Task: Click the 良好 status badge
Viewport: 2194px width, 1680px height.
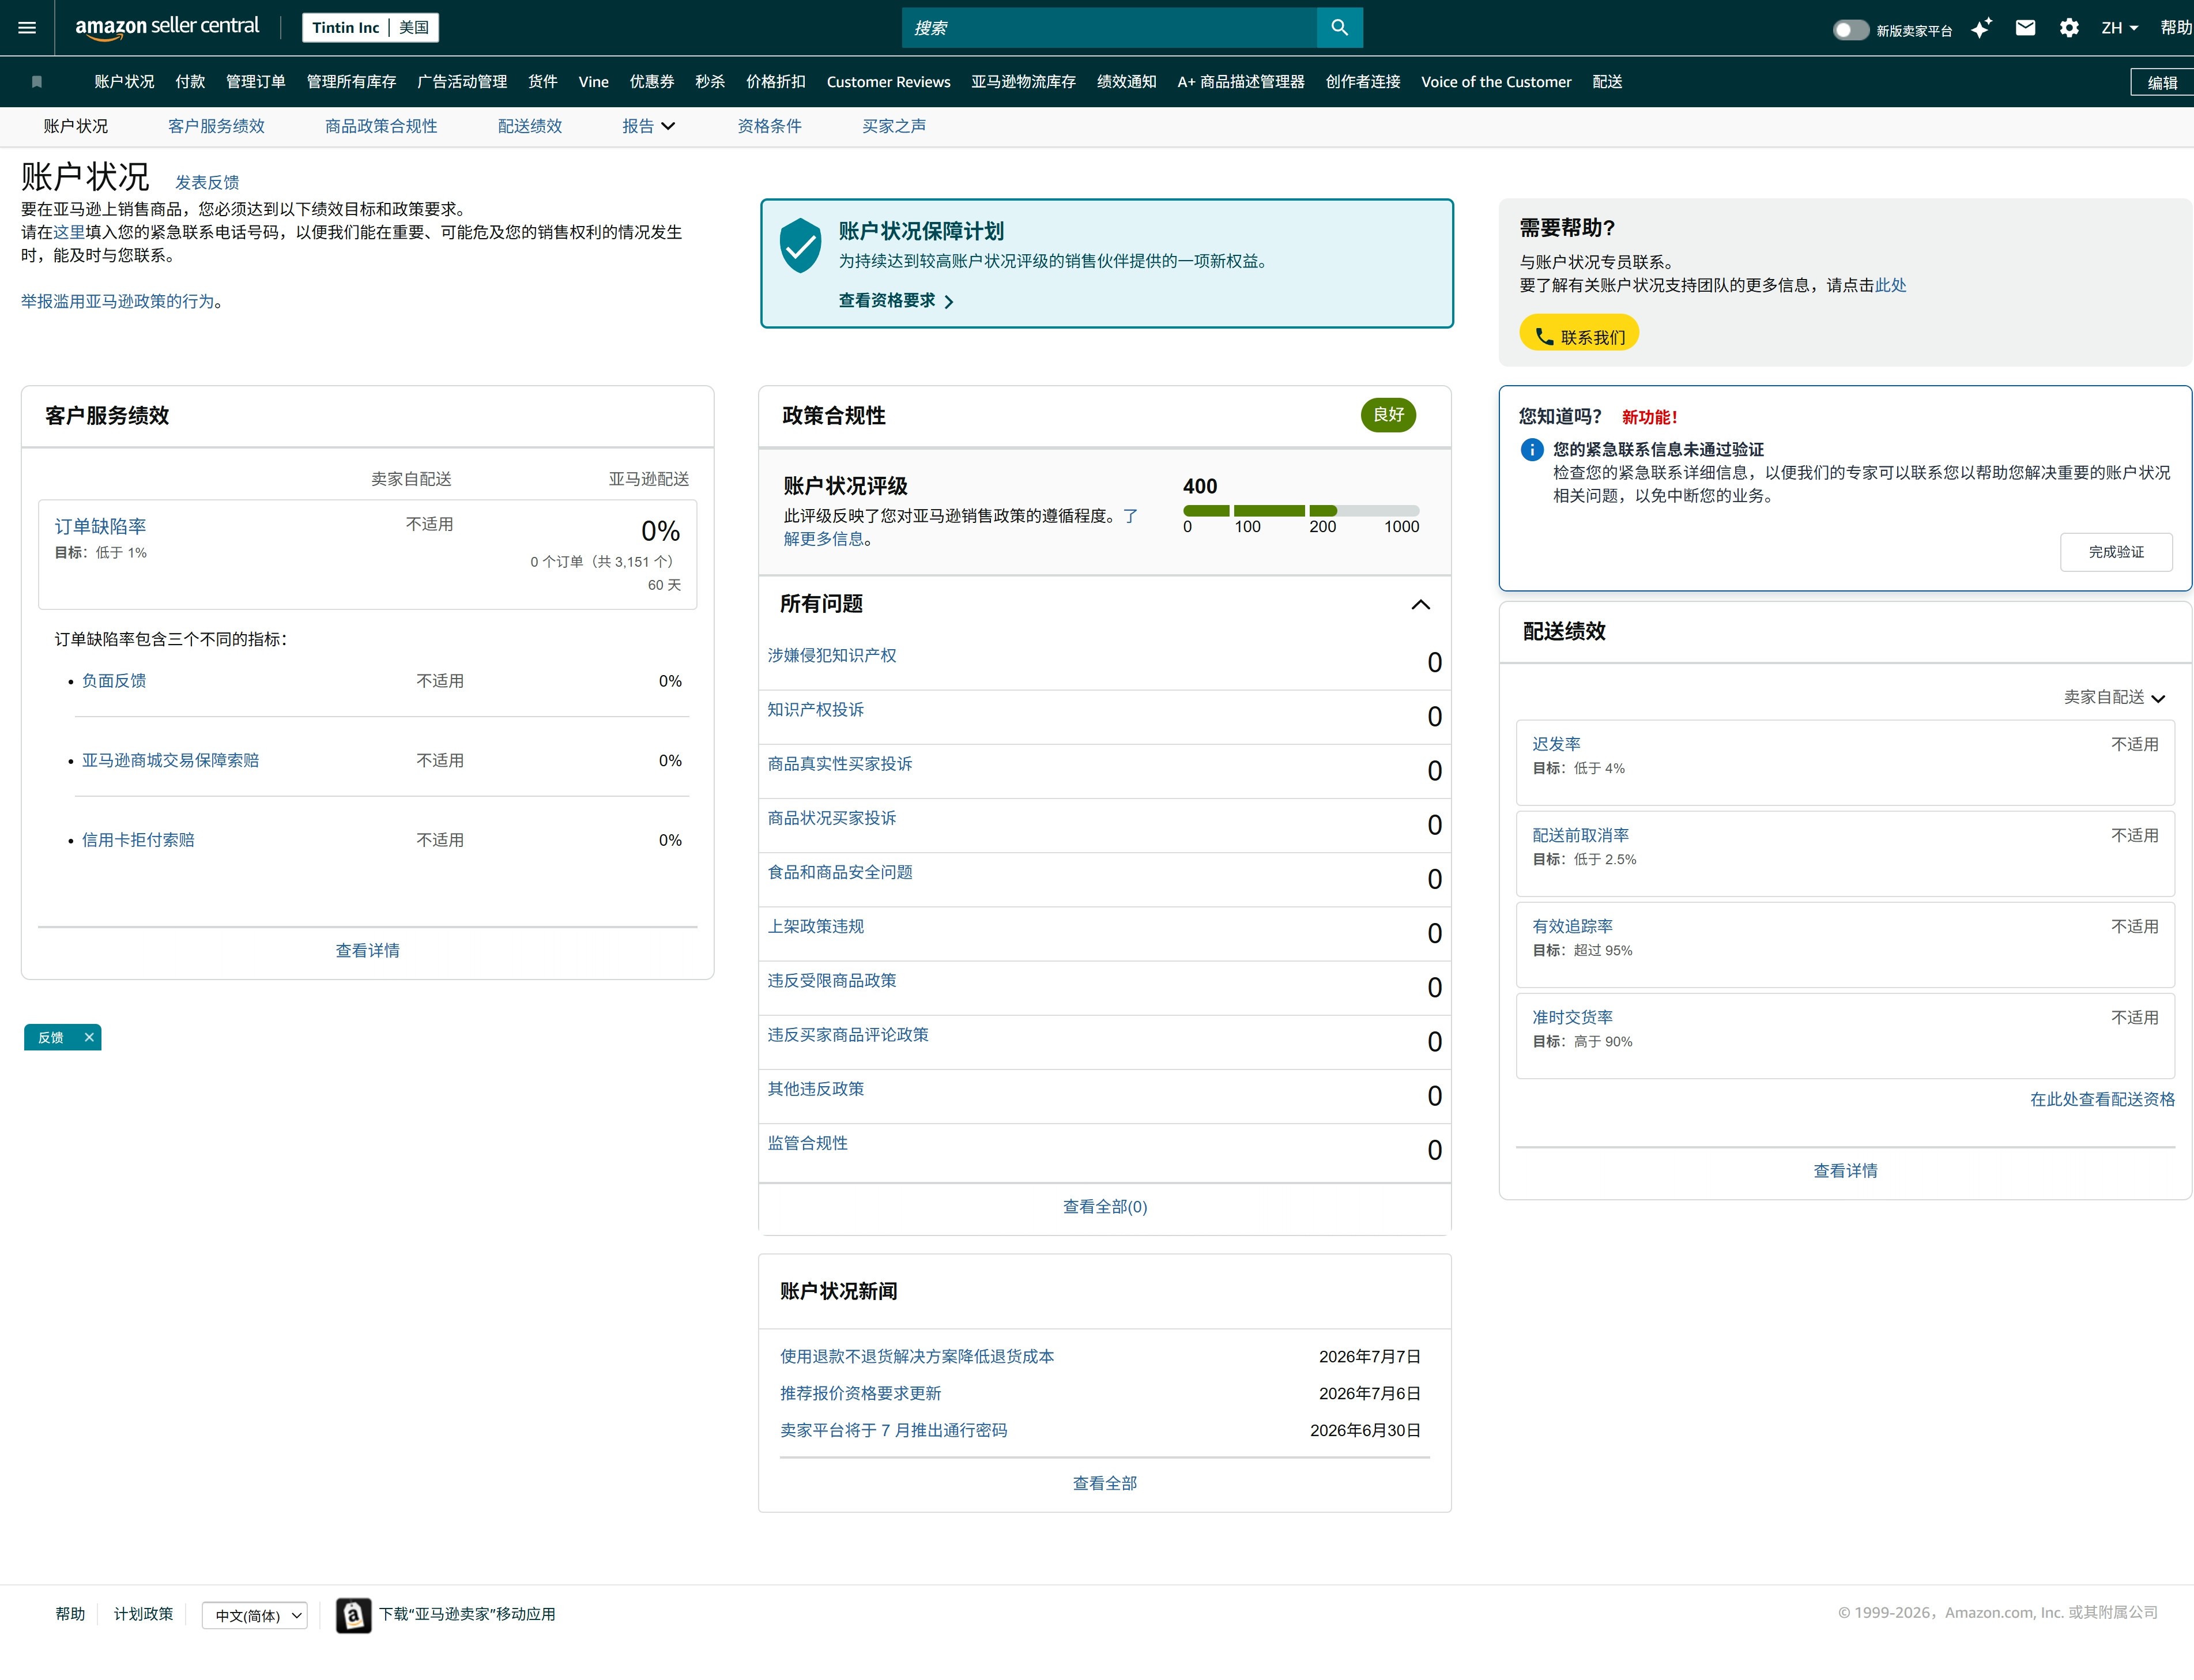Action: [x=1388, y=415]
